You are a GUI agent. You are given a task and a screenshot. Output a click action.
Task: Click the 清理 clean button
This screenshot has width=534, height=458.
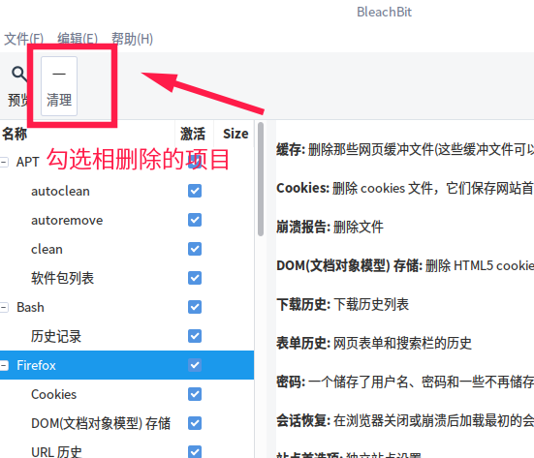(x=59, y=86)
